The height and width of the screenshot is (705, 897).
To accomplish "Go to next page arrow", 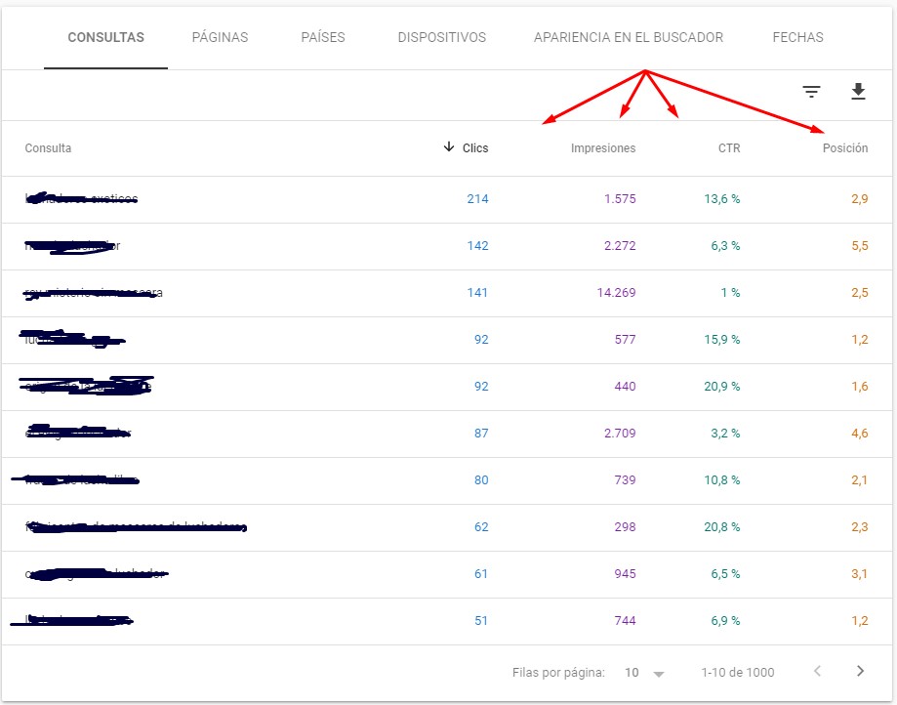I will click(x=860, y=671).
